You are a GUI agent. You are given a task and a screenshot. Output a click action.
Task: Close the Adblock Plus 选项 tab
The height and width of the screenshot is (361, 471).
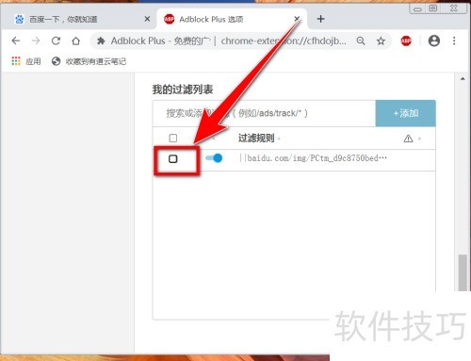[297, 19]
